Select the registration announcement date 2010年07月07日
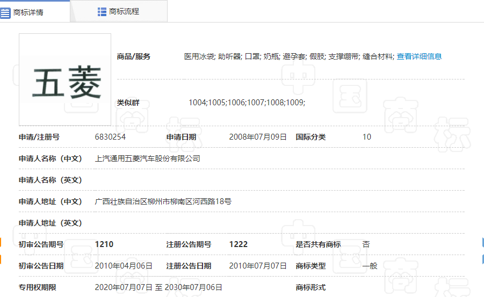This screenshot has height=297, width=484. 258,266
